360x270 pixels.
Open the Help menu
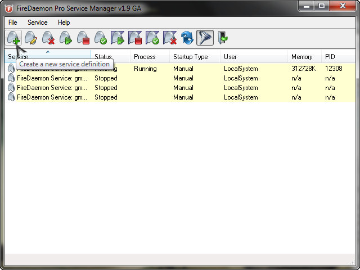64,22
